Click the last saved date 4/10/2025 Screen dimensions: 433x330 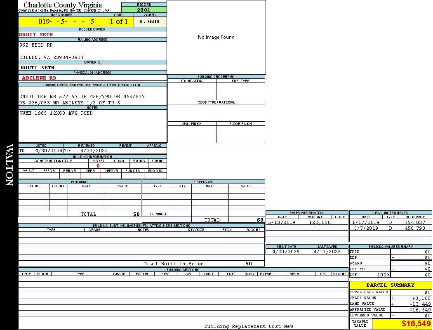(x=327, y=252)
